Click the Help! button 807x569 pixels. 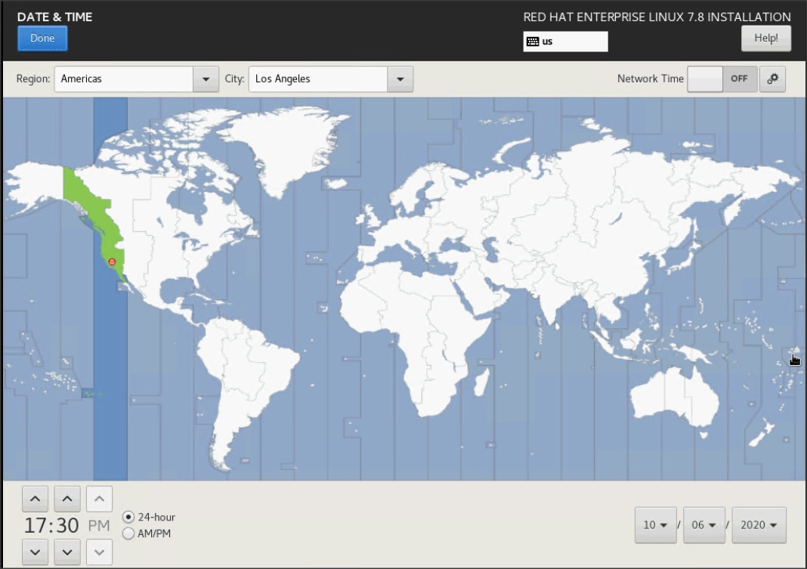765,37
